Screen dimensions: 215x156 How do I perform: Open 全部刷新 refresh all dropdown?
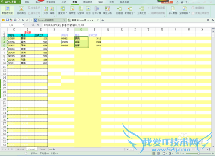pyautogui.click(x=184, y=10)
